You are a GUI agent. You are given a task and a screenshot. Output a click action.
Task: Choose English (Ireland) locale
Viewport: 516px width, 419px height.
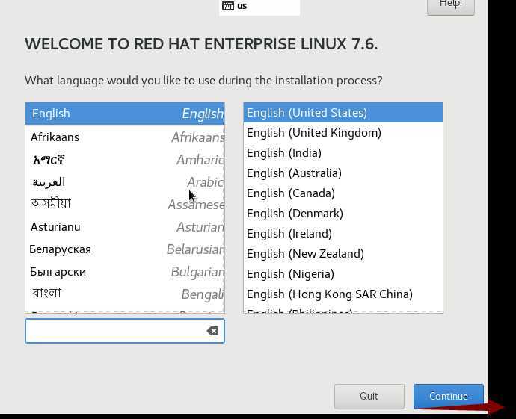[x=343, y=233]
